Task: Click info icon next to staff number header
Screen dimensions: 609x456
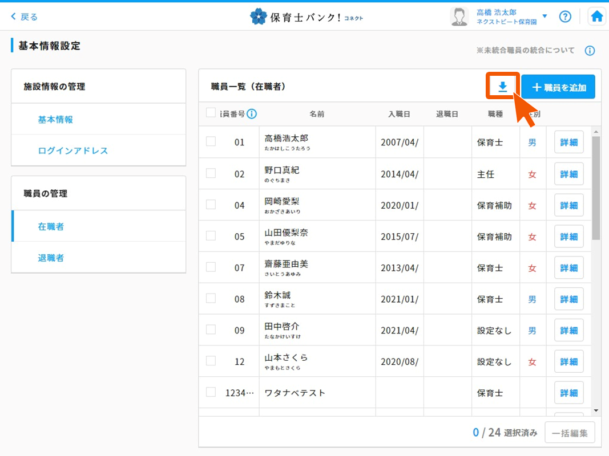Action: click(251, 114)
